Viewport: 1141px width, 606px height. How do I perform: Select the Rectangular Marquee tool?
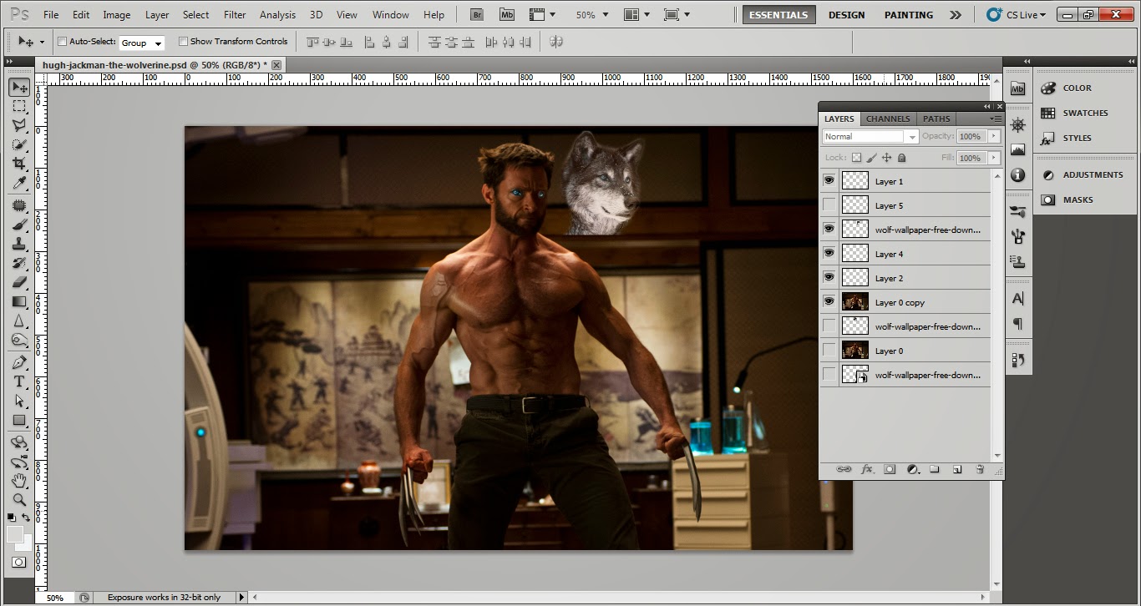pos(18,106)
